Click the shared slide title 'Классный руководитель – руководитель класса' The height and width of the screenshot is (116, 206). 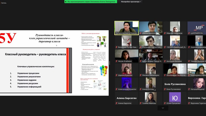coord(36,54)
